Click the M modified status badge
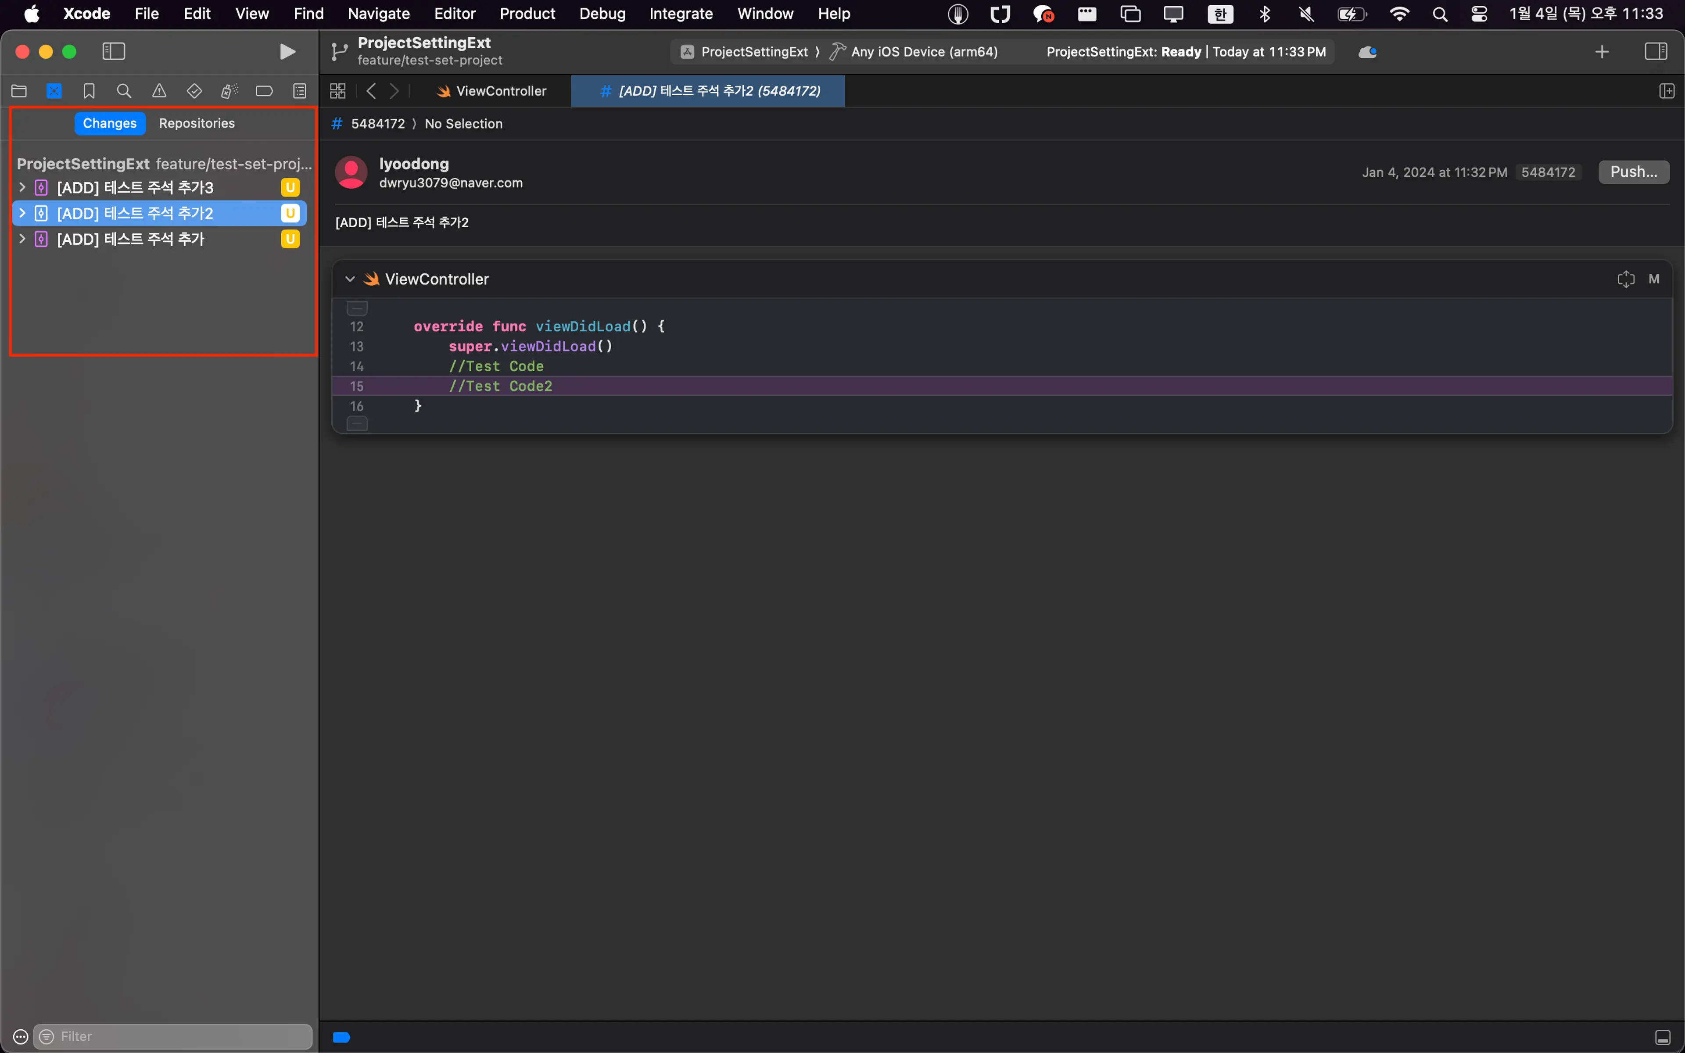Image resolution: width=1685 pixels, height=1053 pixels. pos(1654,279)
